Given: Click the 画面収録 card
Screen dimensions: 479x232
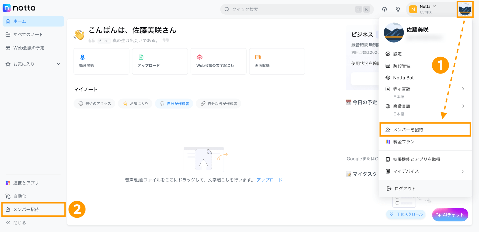Looking at the screenshot, I should pyautogui.click(x=277, y=61).
